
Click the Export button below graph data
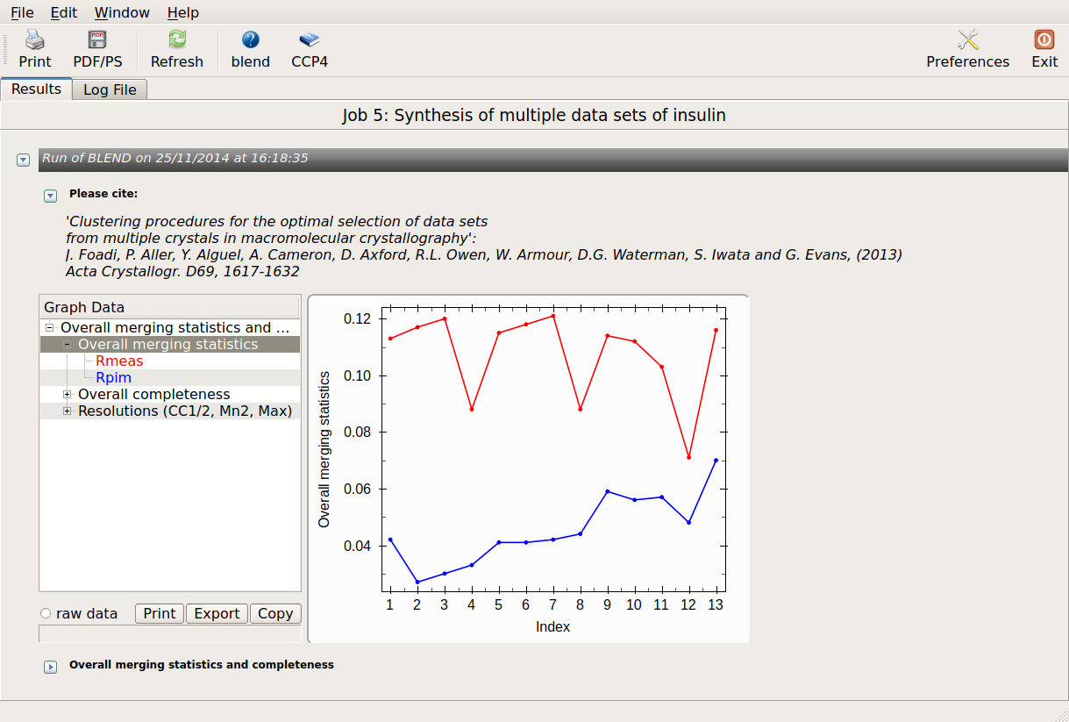(217, 614)
